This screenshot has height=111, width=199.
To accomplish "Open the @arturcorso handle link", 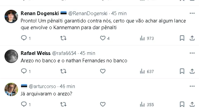I will point(42,86).
